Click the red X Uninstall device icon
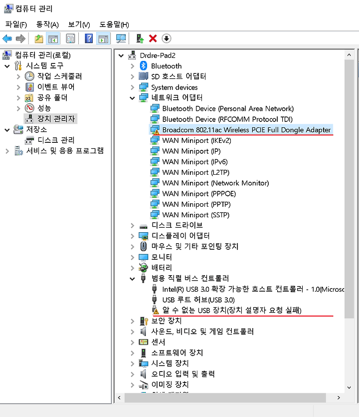359x417 pixels. pos(153,38)
